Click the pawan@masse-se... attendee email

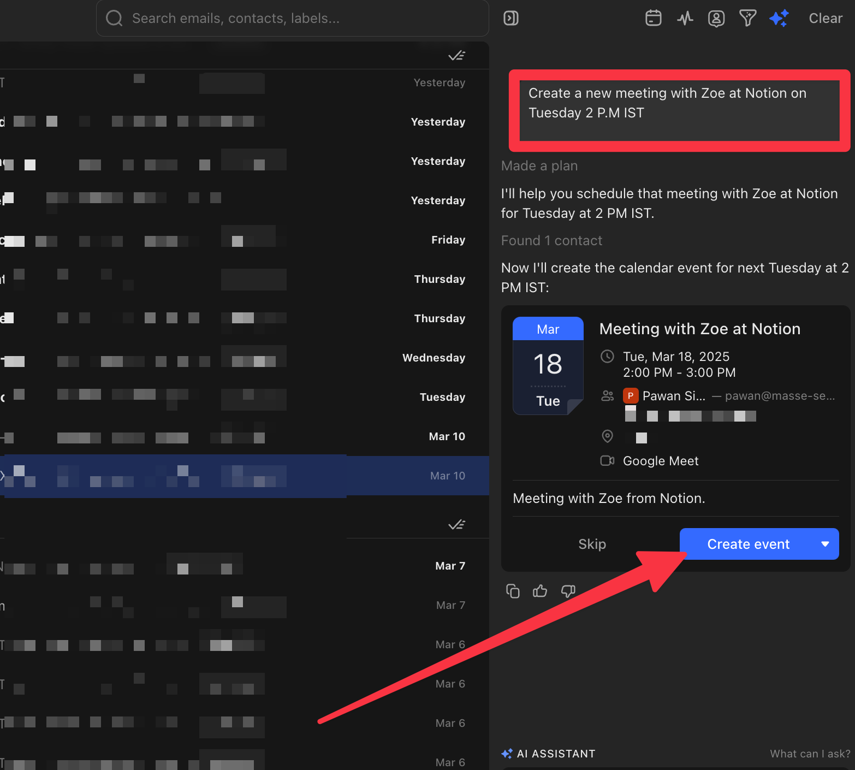(x=780, y=396)
